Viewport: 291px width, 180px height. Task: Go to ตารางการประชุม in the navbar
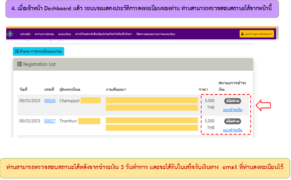[44, 34]
